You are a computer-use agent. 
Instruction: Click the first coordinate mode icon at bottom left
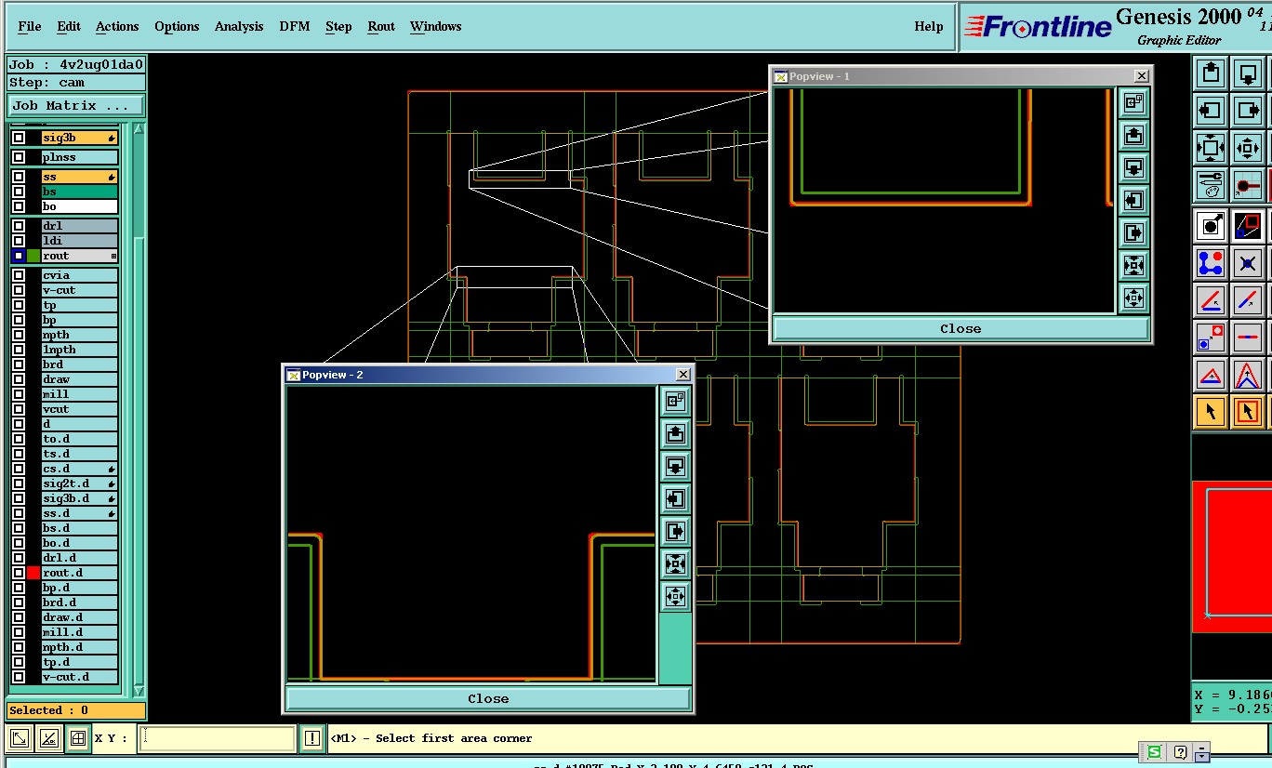(x=20, y=738)
